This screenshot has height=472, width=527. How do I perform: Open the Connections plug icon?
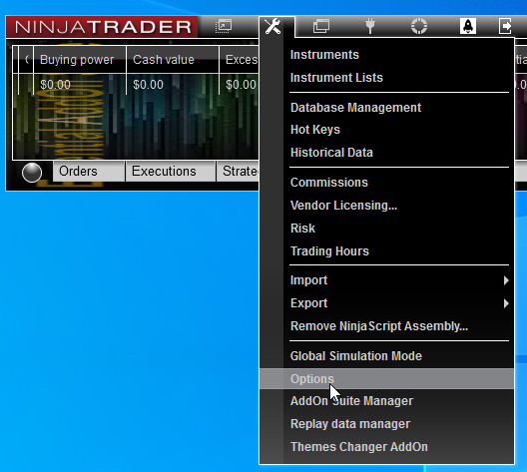[x=369, y=26]
